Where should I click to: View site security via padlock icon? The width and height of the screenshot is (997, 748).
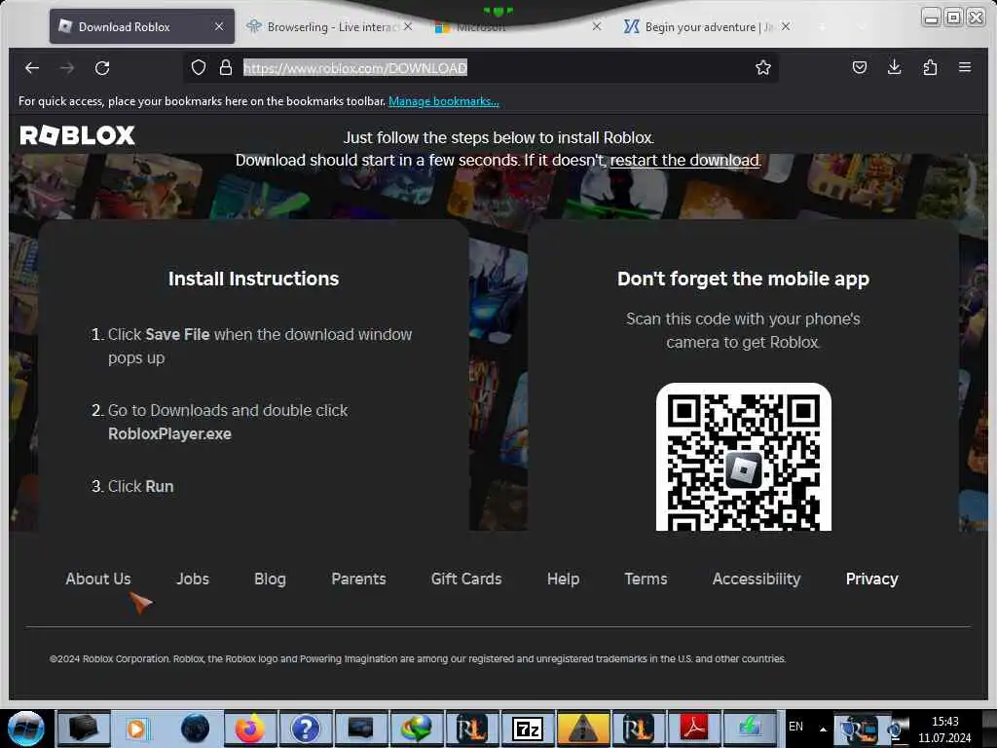pos(226,67)
